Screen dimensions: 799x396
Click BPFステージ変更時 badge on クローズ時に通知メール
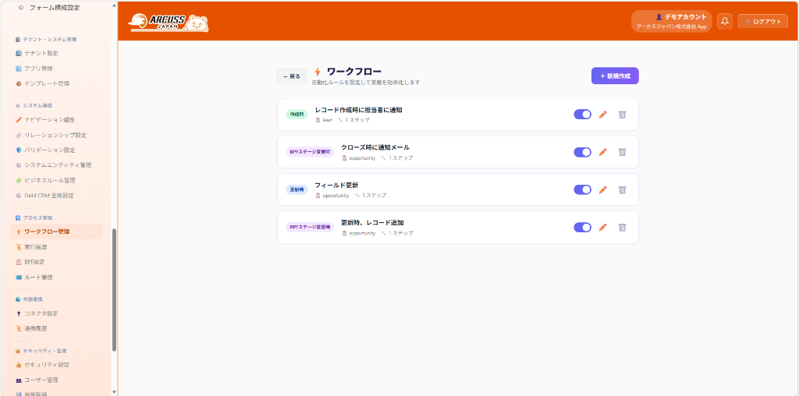[310, 152]
